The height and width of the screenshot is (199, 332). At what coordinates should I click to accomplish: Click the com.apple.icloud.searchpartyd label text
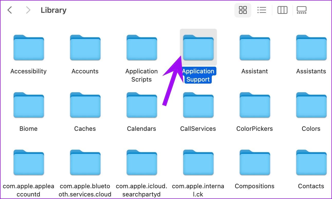(142, 190)
